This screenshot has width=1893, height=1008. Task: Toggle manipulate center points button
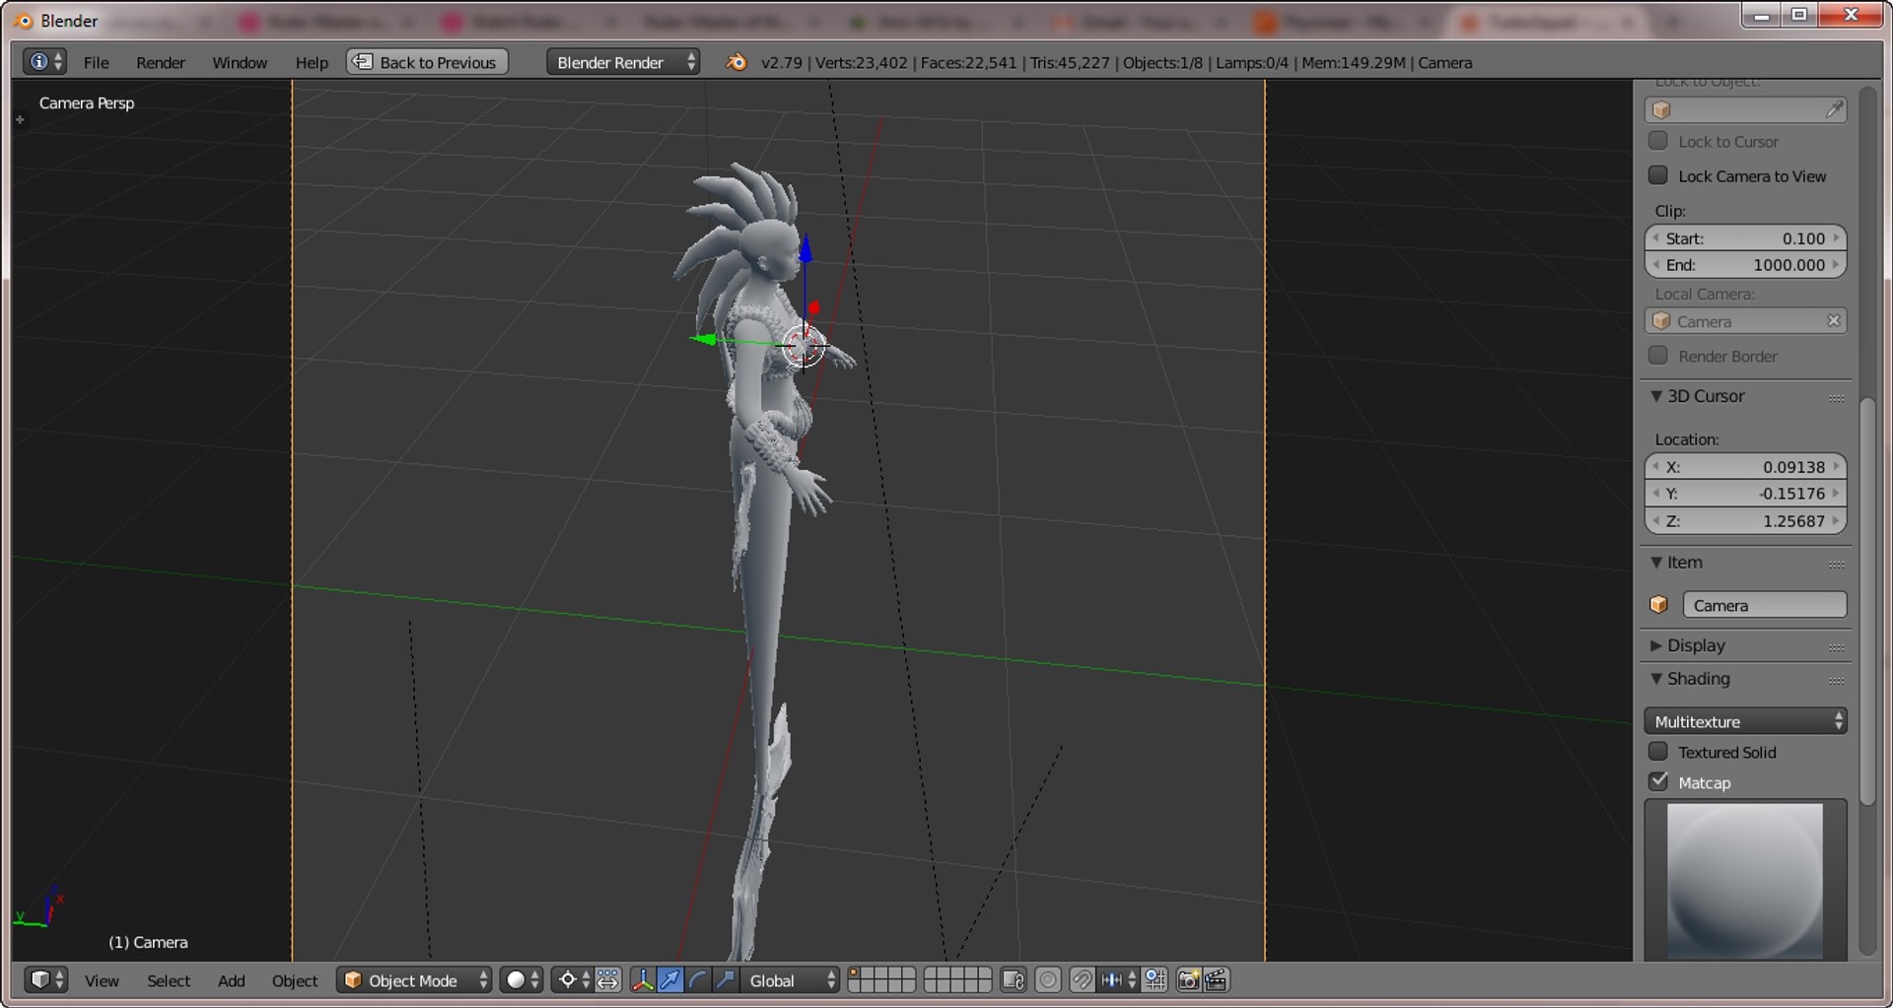[608, 980]
